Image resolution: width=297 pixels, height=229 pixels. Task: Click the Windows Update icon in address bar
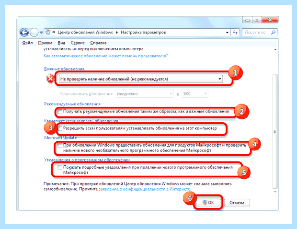click(48, 32)
